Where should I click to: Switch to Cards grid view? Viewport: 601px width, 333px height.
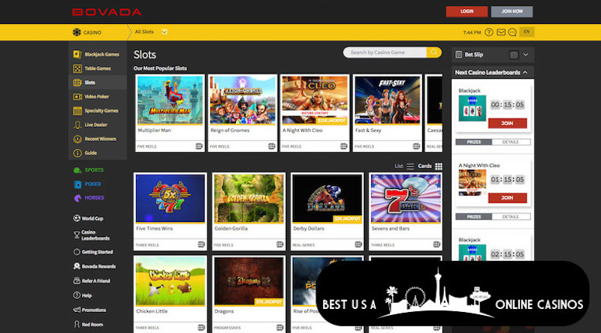pos(430,166)
